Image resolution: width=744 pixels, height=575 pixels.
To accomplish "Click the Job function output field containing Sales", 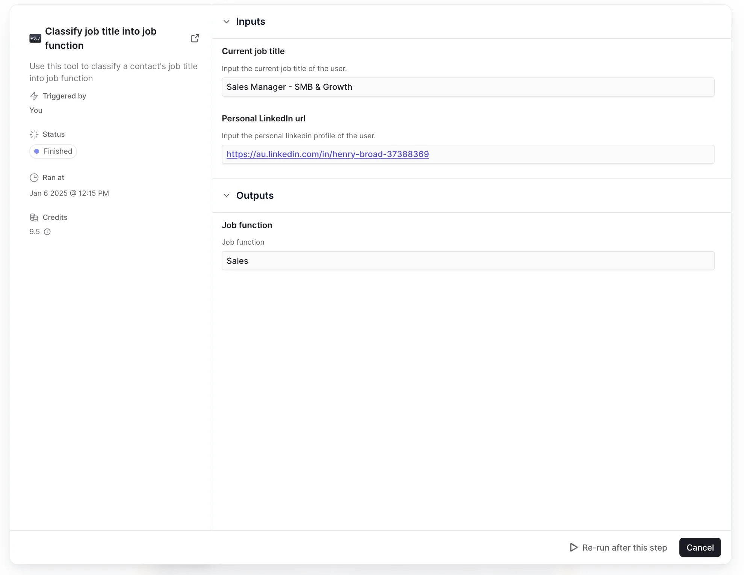I will click(468, 261).
